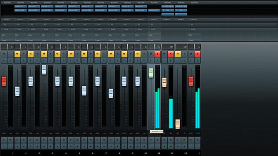This screenshot has width=278, height=156.
Task: Open channel 4 input routing dropdown
Action: coord(61,6)
